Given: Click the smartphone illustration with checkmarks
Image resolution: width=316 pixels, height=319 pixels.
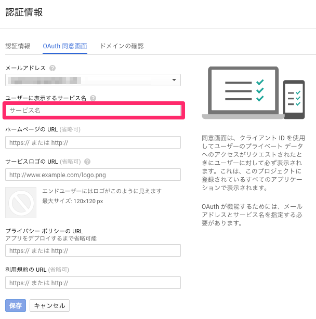Looking at the screenshot, I should tap(294, 99).
